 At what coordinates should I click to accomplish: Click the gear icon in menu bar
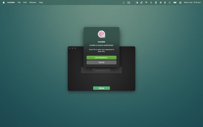(161, 3)
